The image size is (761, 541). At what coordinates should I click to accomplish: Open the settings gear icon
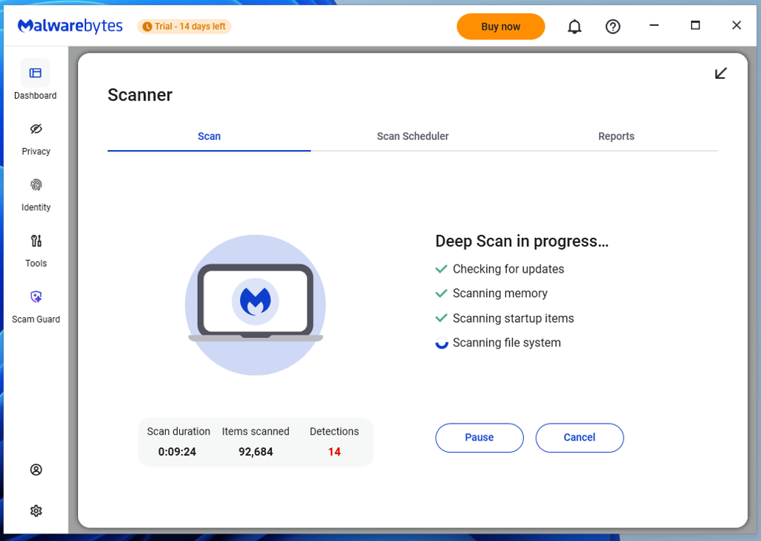[x=36, y=511]
